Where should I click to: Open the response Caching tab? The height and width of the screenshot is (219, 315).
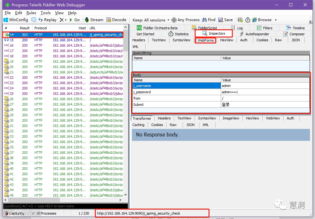point(138,125)
